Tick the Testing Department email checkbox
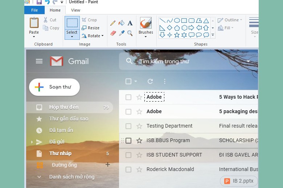Image resolution: width=283 pixels, height=188 pixels. coord(128,126)
